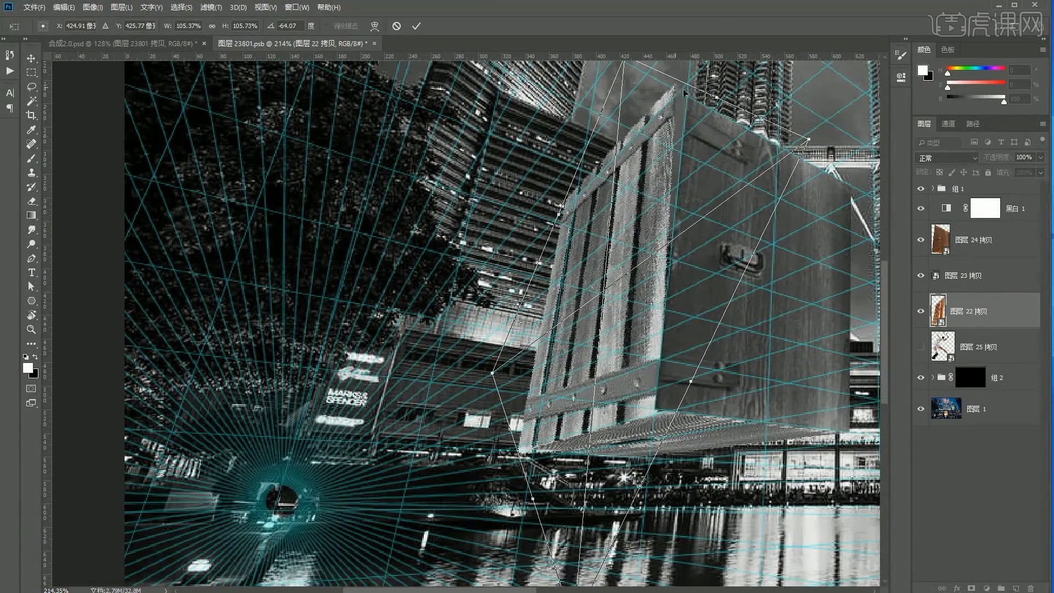Click the delete layer trash icon

pos(1030,588)
